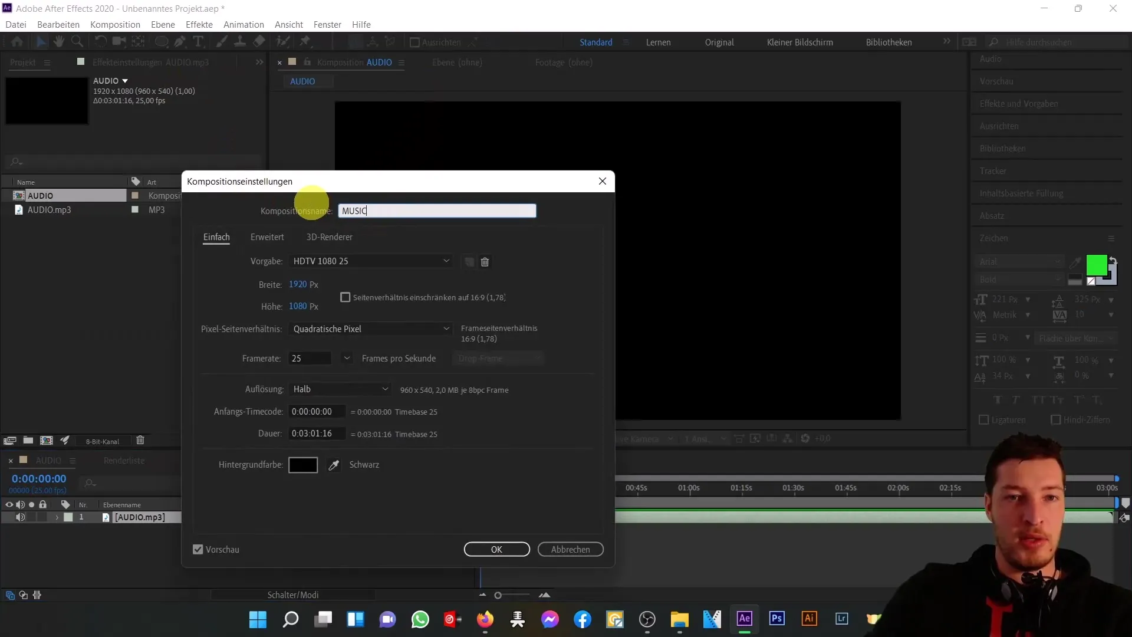Delete the HDTV 1080 25 preset

click(485, 262)
